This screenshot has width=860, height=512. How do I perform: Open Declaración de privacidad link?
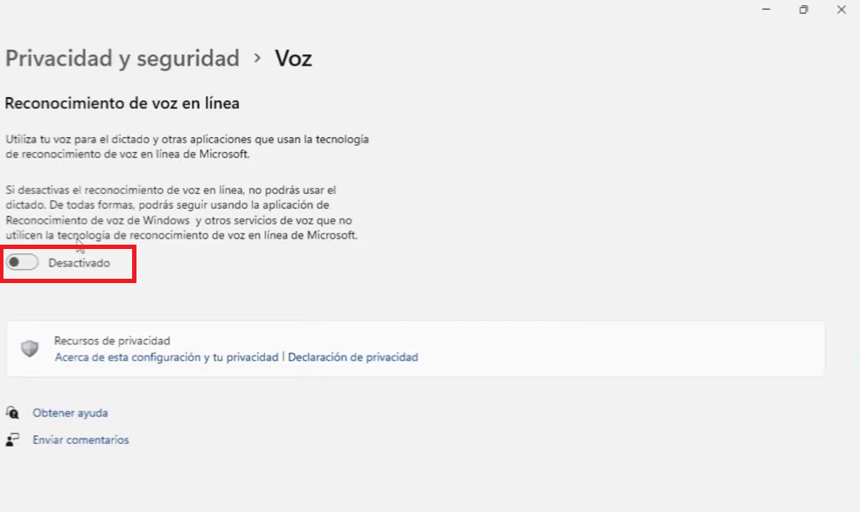[353, 357]
